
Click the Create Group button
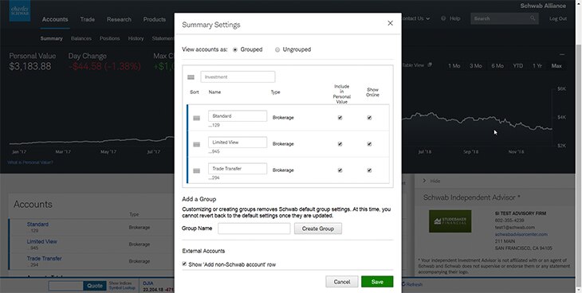click(318, 229)
